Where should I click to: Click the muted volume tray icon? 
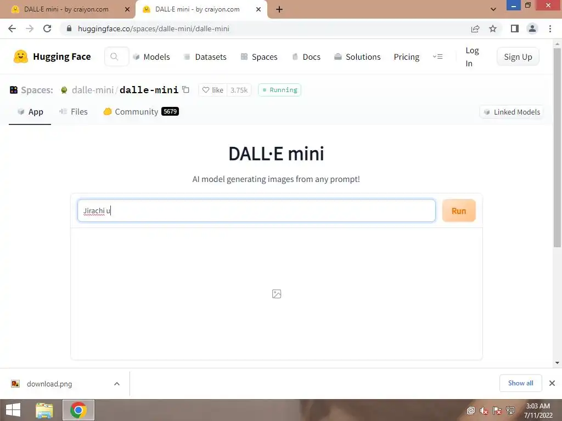(x=484, y=411)
